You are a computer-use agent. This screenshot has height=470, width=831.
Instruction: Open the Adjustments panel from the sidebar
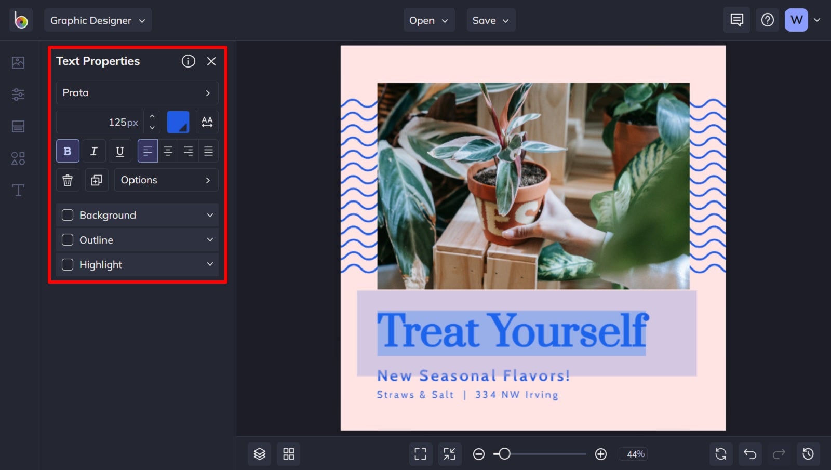point(18,94)
